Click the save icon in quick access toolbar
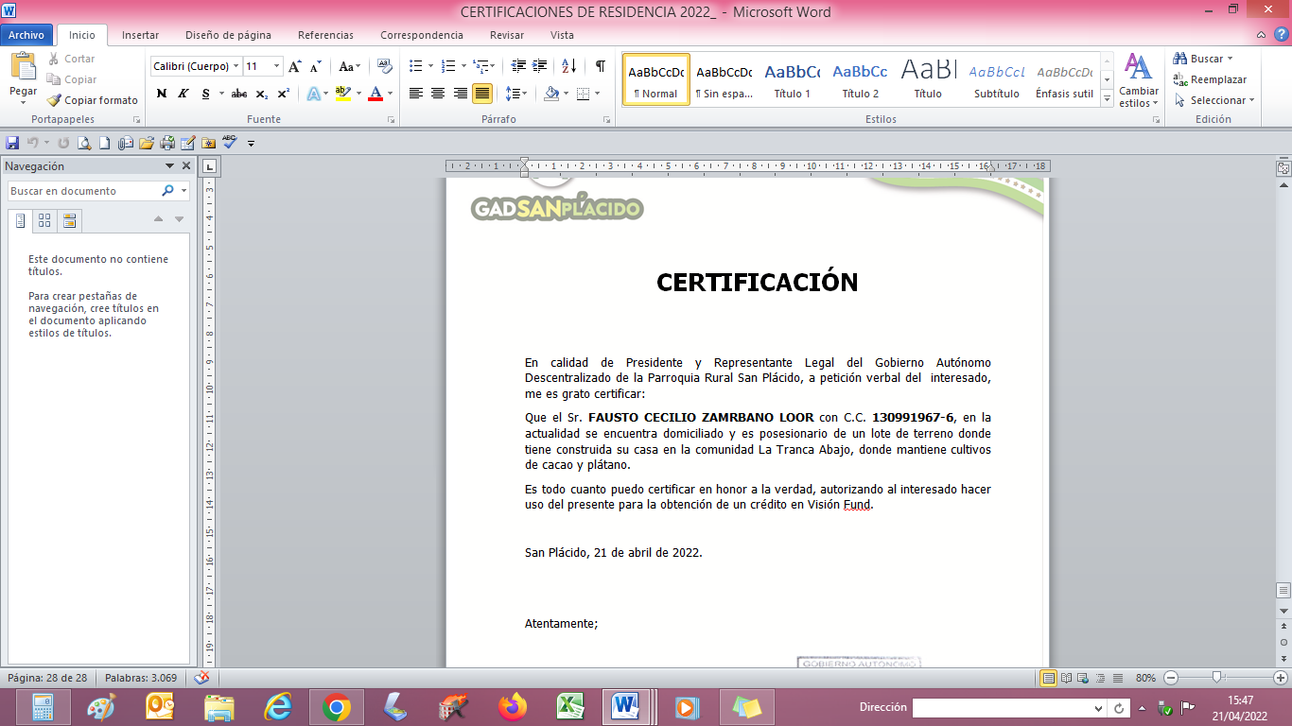Screen dimensions: 1292x726 pyautogui.click(x=12, y=143)
